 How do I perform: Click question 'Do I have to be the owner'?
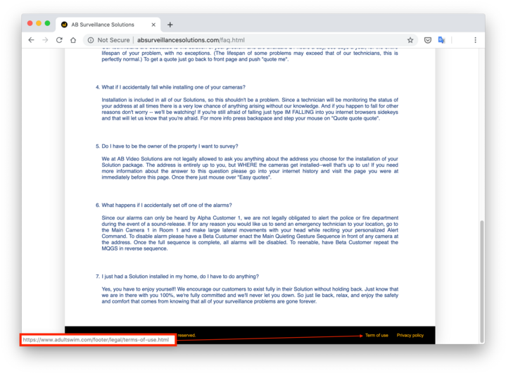(x=170, y=146)
